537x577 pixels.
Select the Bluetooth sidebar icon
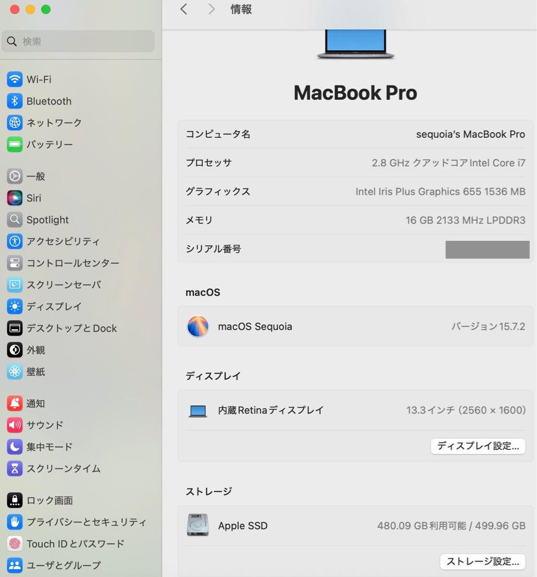point(15,101)
